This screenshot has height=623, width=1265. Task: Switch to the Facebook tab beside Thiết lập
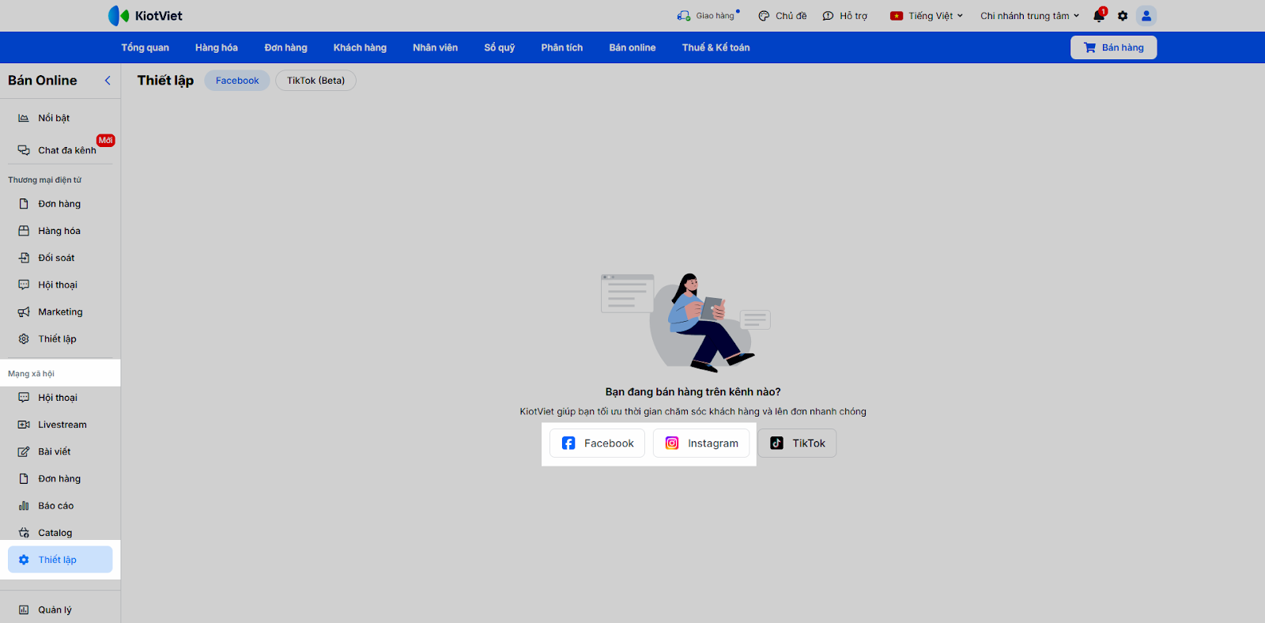click(x=237, y=81)
